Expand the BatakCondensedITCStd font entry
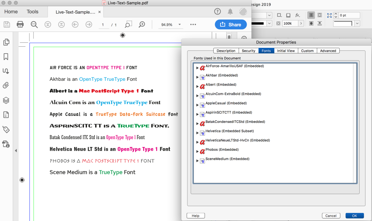This screenshot has height=221, width=372. coord(197,124)
